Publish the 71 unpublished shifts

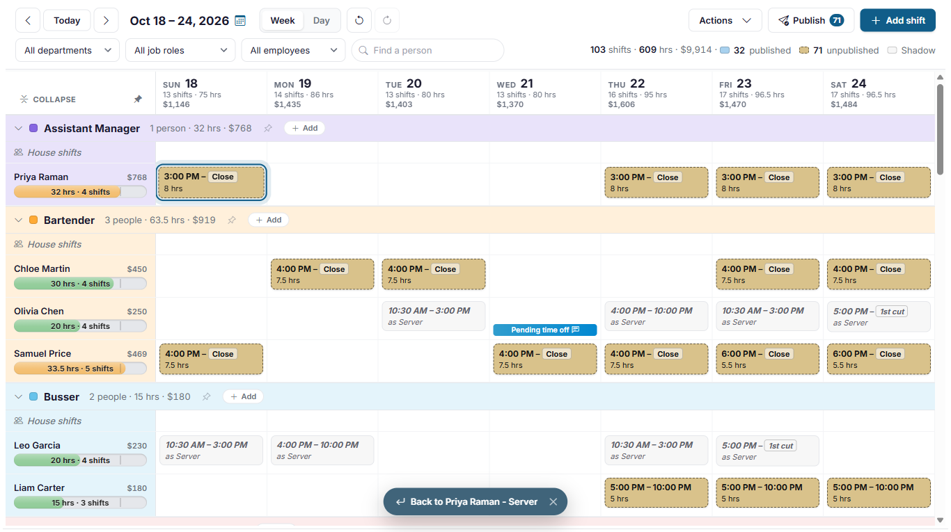(x=811, y=20)
